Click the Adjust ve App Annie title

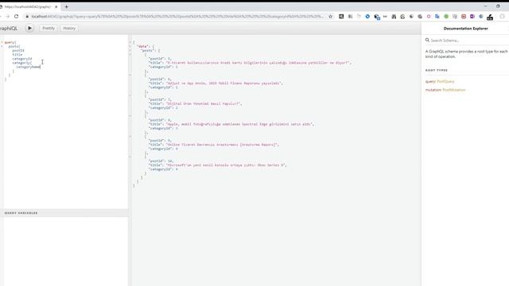pyautogui.click(x=223, y=83)
